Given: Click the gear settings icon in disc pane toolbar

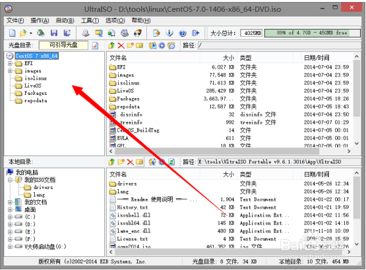Looking at the screenshot, I should 162,45.
